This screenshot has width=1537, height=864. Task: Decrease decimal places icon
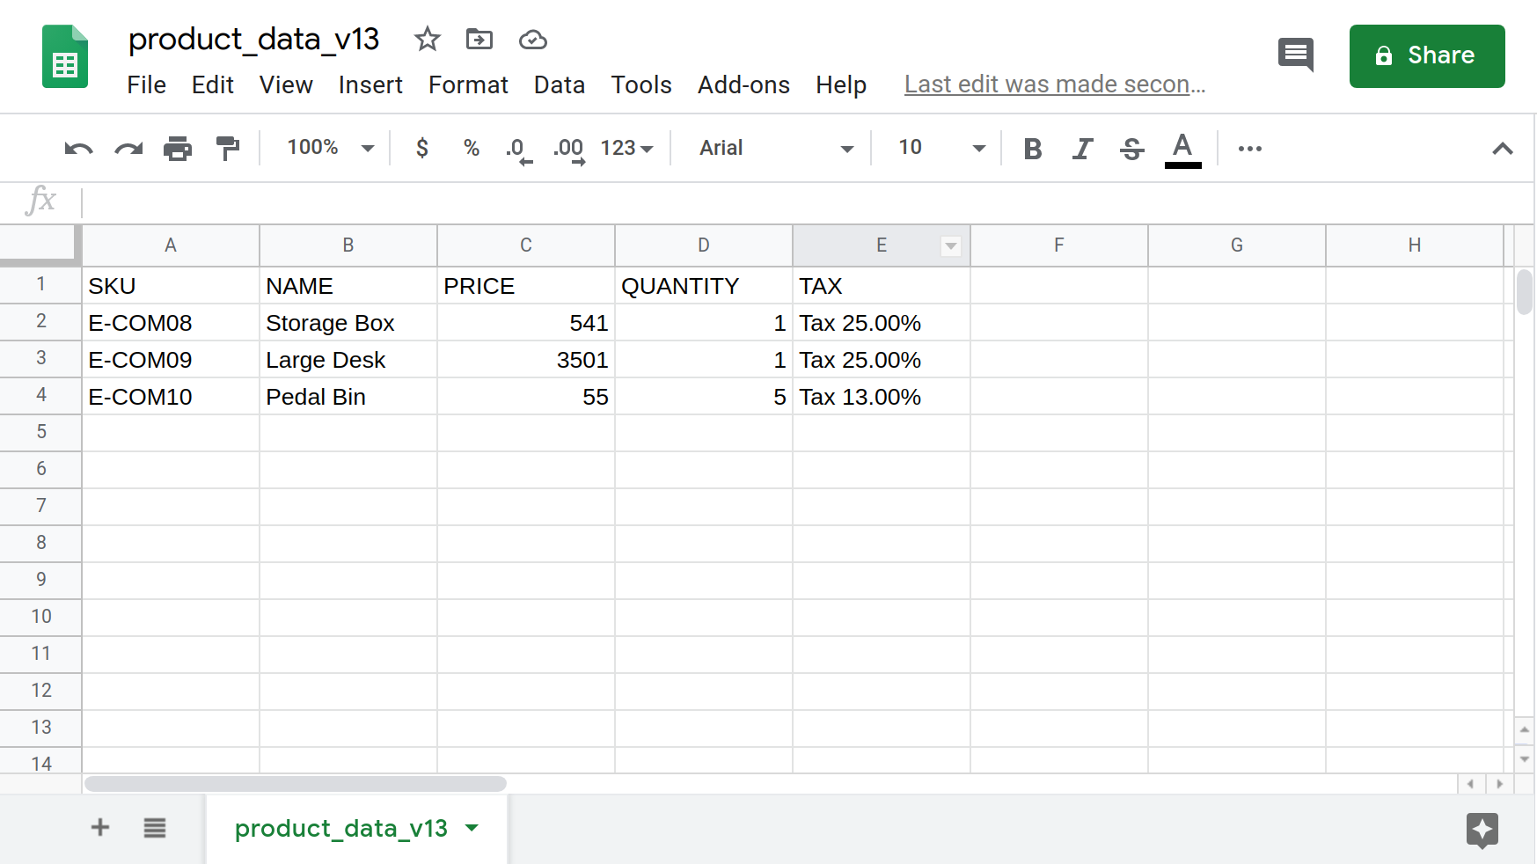click(518, 150)
